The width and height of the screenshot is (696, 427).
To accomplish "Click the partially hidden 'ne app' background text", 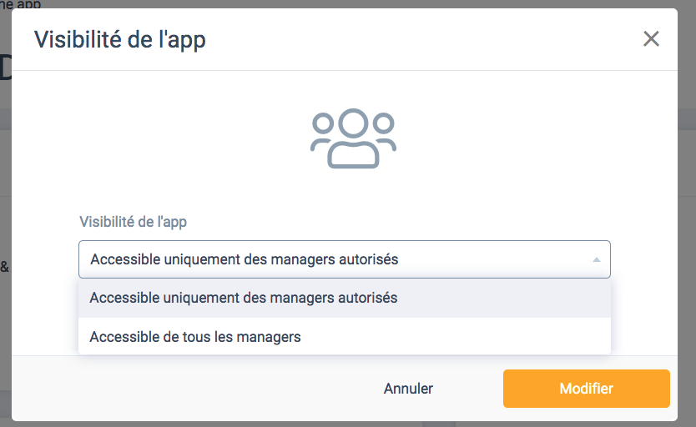I will (20, 4).
